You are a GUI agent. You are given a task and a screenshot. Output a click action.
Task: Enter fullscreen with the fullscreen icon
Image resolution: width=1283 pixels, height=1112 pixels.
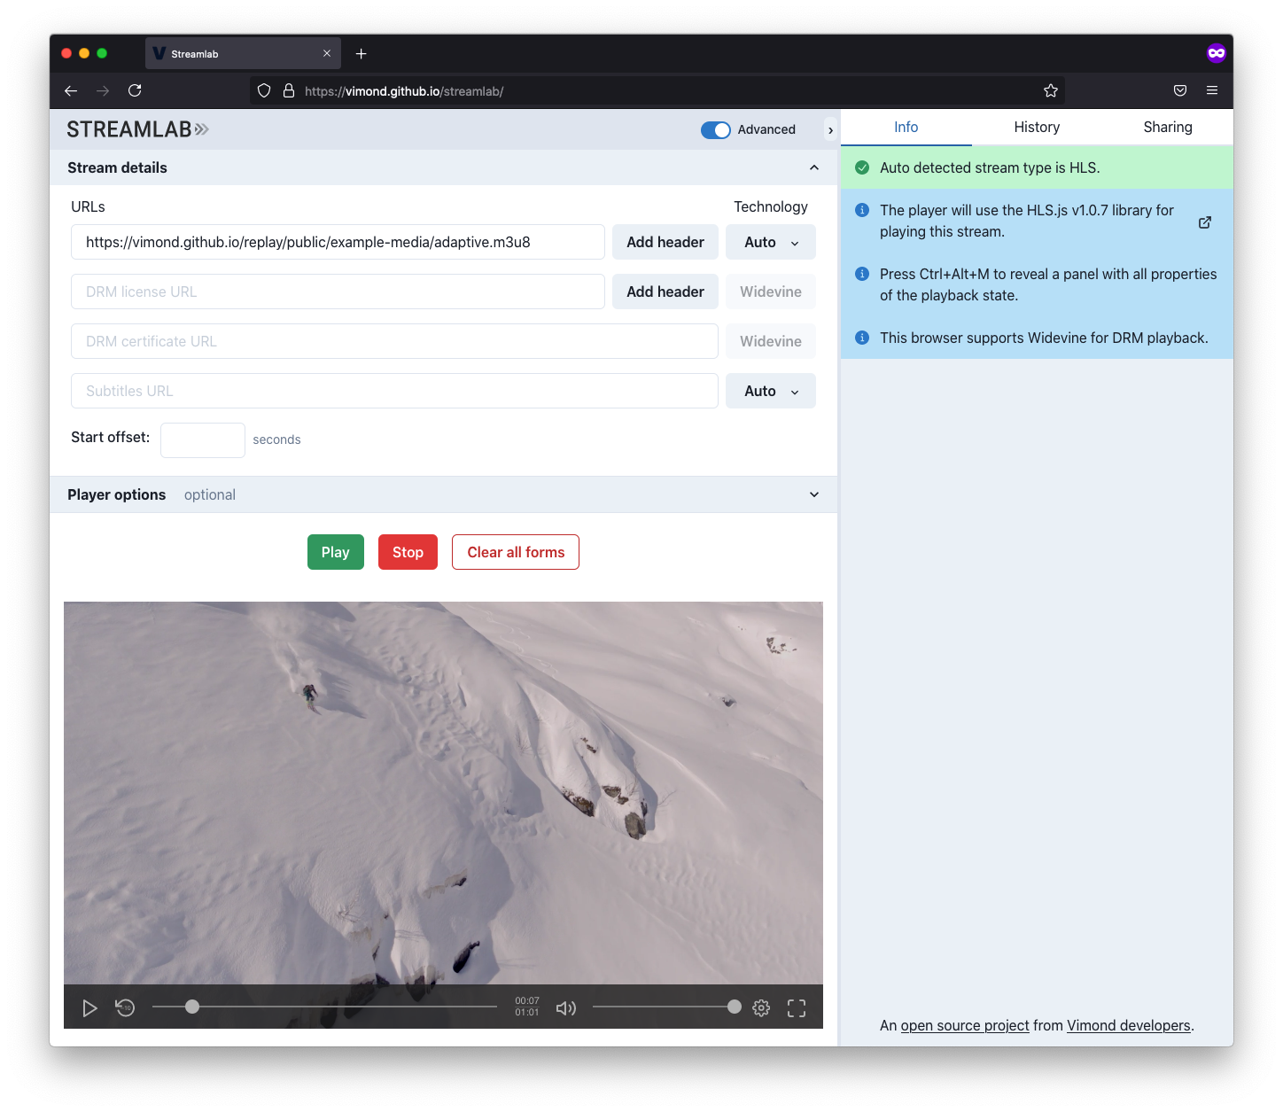click(x=797, y=1007)
